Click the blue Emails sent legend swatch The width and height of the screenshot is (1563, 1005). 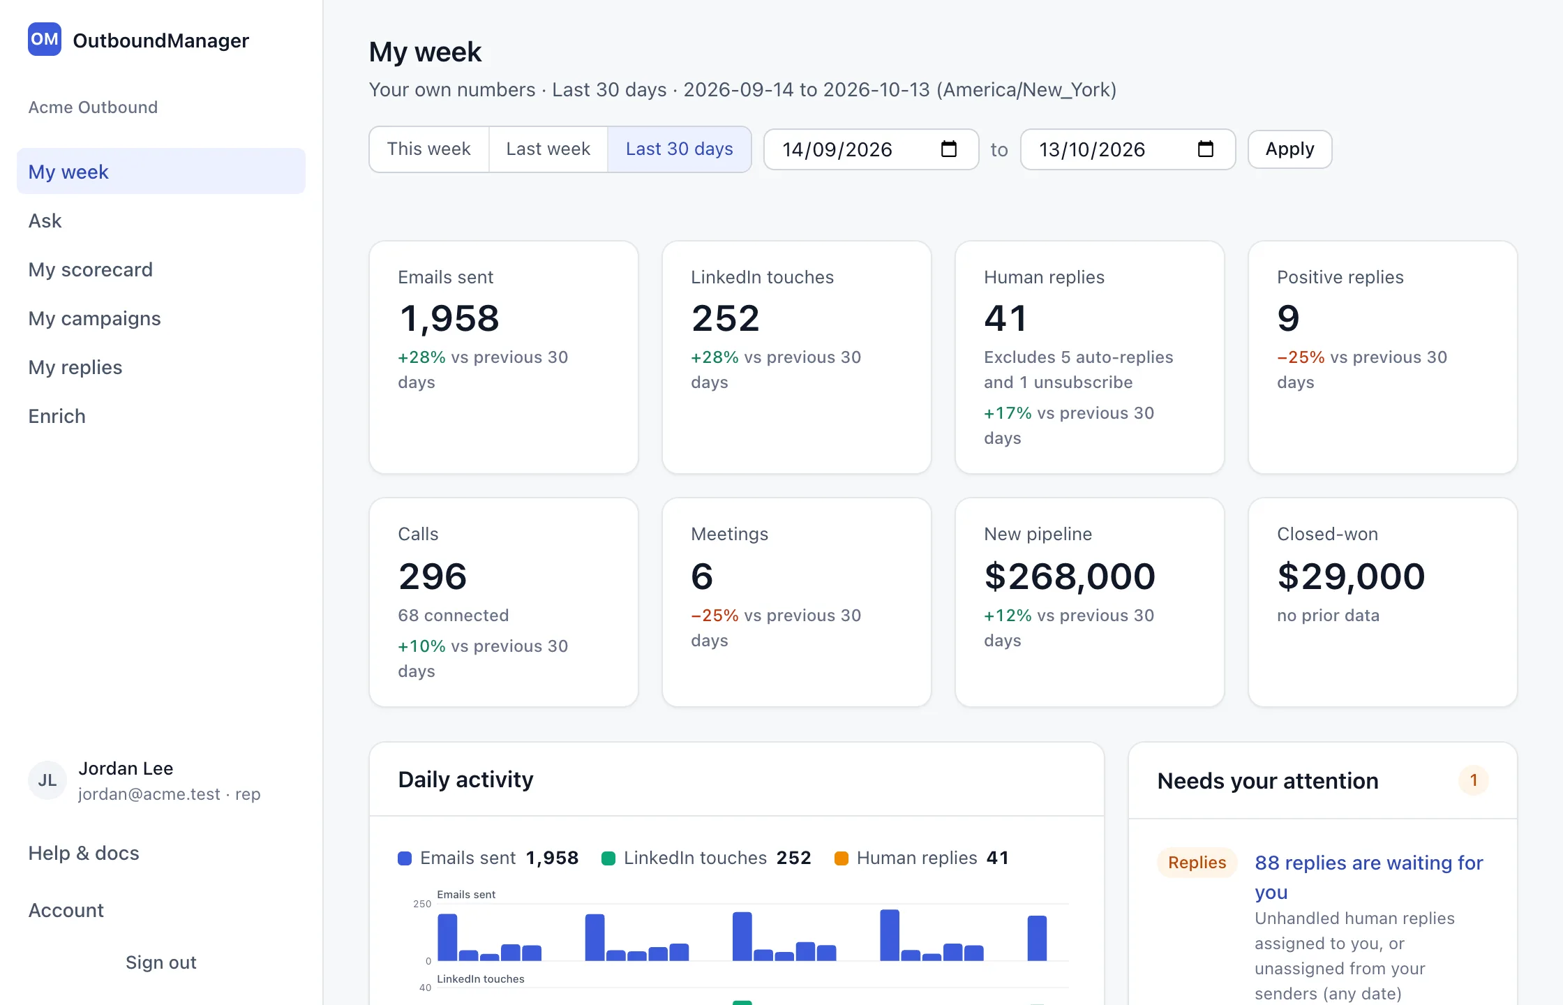point(405,858)
